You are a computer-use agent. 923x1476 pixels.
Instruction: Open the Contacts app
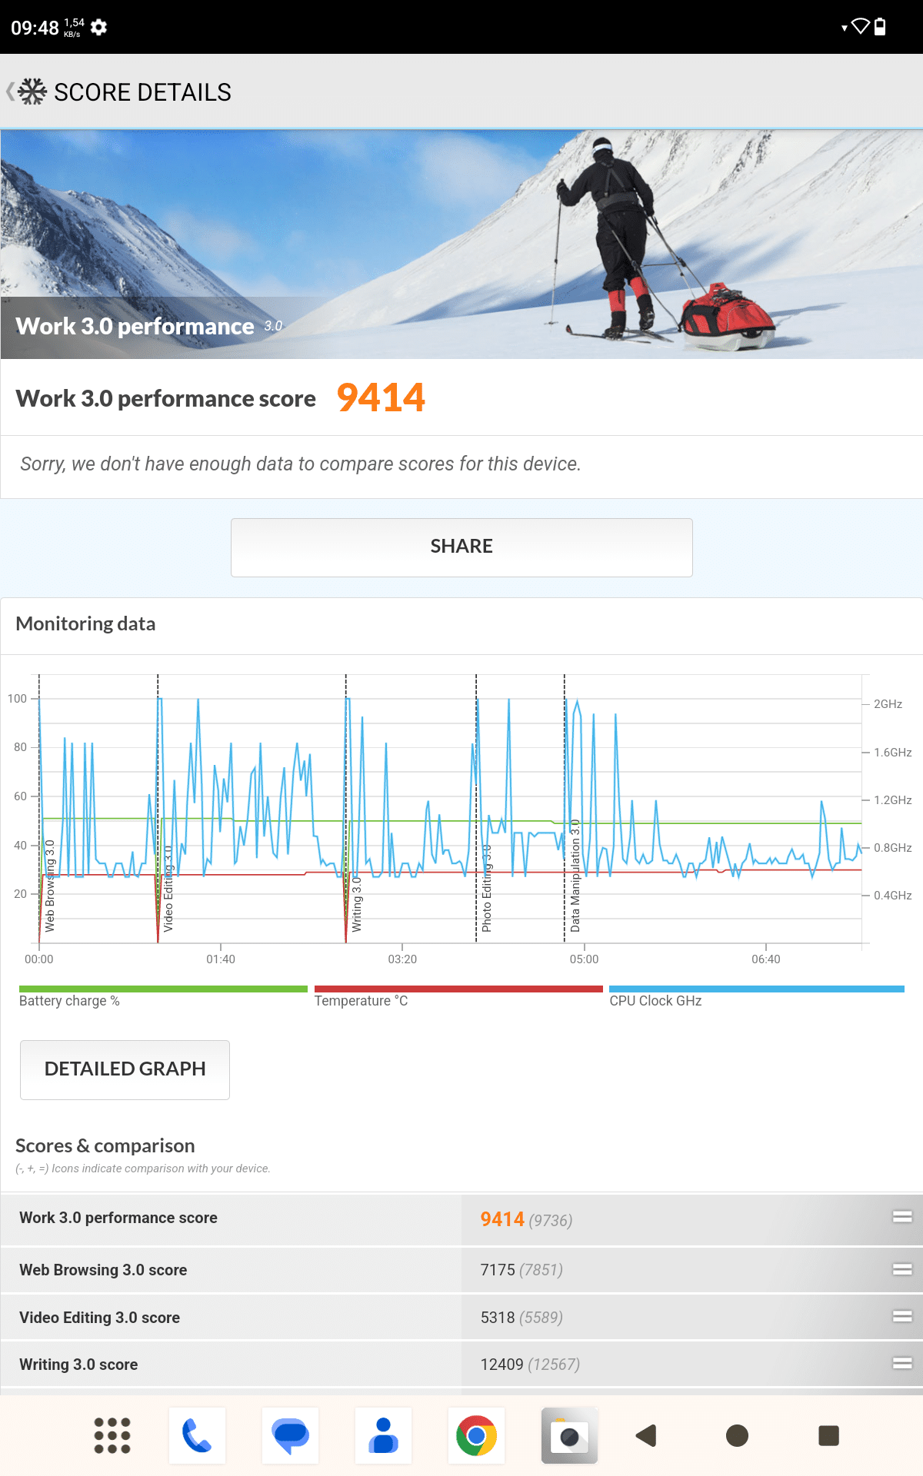(383, 1435)
